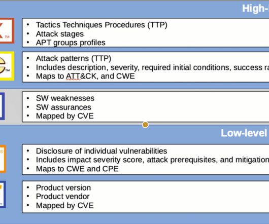Image resolution: width=269 pixels, height=224 pixels.
Task: Click the misspelled ATT&CK underlined word
Action: 73,76
